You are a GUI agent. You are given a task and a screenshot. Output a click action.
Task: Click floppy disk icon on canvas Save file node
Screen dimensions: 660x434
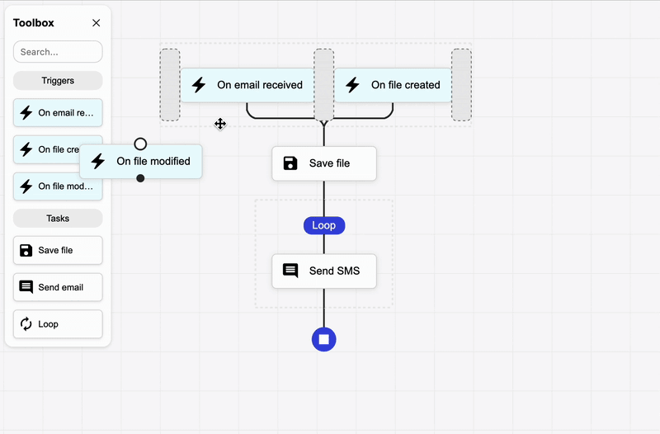[x=290, y=163]
